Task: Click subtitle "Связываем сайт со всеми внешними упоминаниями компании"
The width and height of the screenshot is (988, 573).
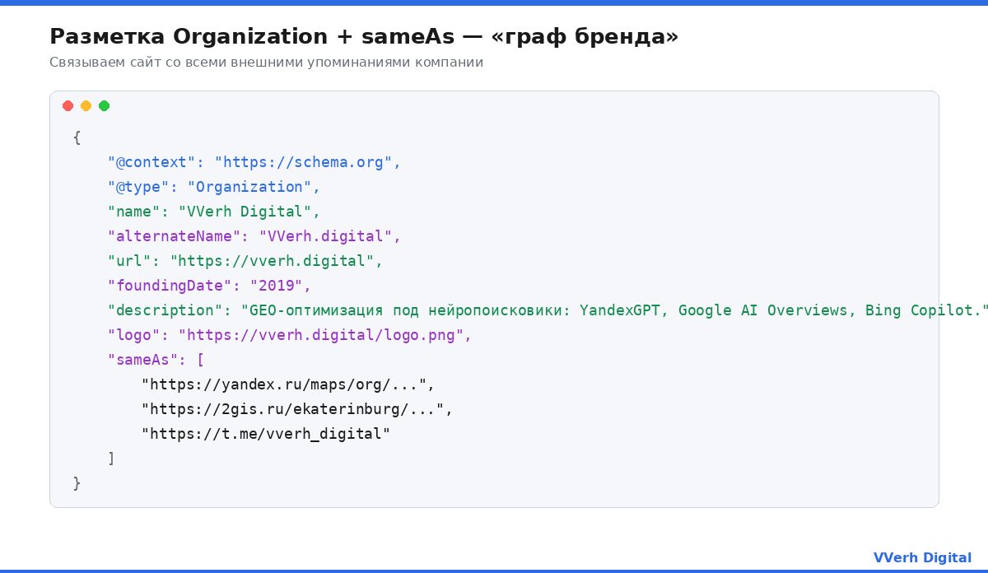Action: [266, 63]
